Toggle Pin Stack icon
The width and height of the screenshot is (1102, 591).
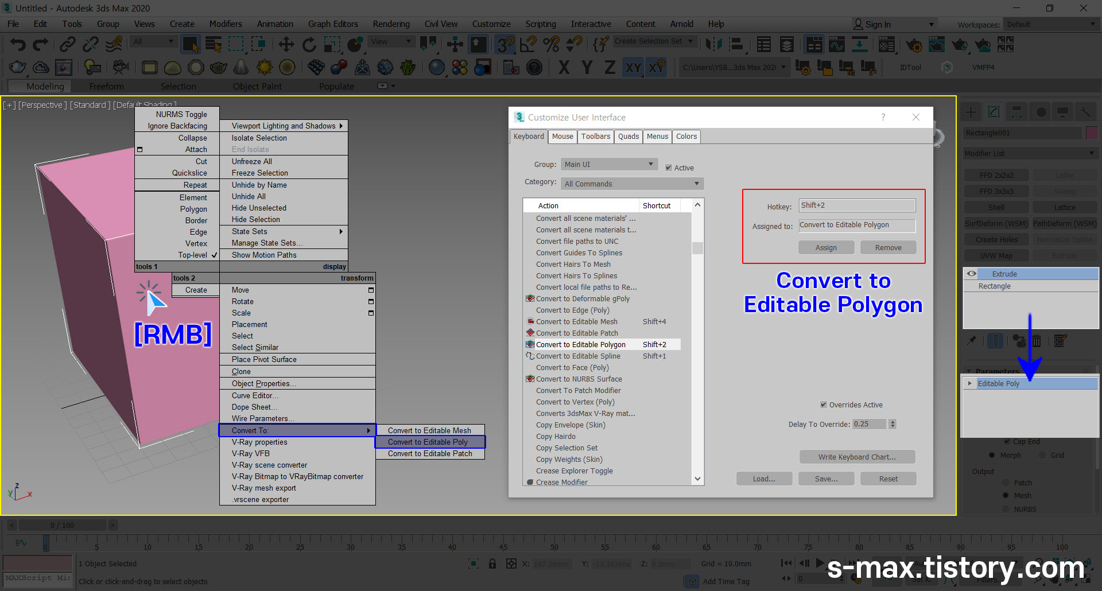pyautogui.click(x=971, y=341)
